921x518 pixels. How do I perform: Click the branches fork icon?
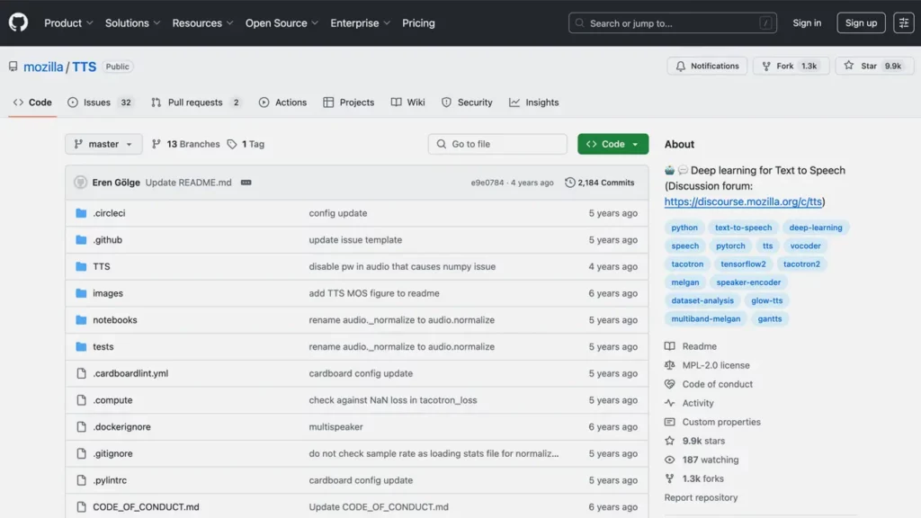click(156, 144)
